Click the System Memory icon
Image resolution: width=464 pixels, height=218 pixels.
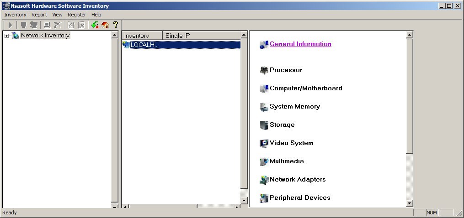pyautogui.click(x=264, y=107)
